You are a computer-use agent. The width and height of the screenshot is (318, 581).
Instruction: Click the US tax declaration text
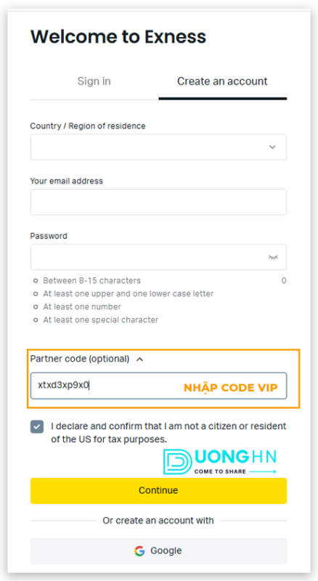168,433
